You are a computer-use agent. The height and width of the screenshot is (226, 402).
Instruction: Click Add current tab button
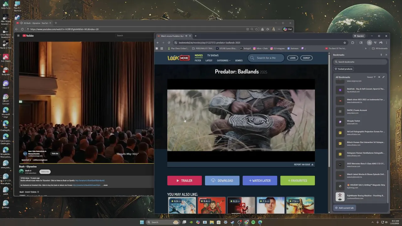(345, 208)
